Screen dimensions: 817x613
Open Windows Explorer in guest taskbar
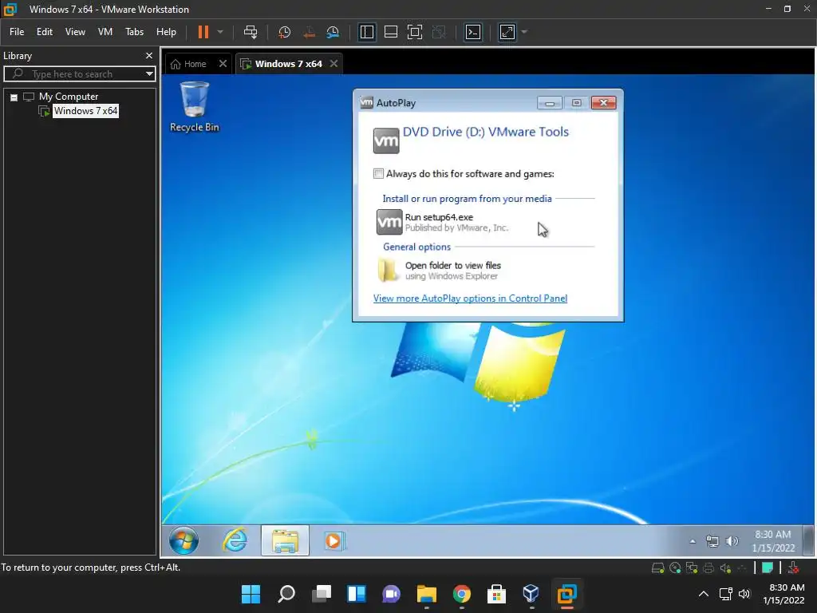click(285, 540)
